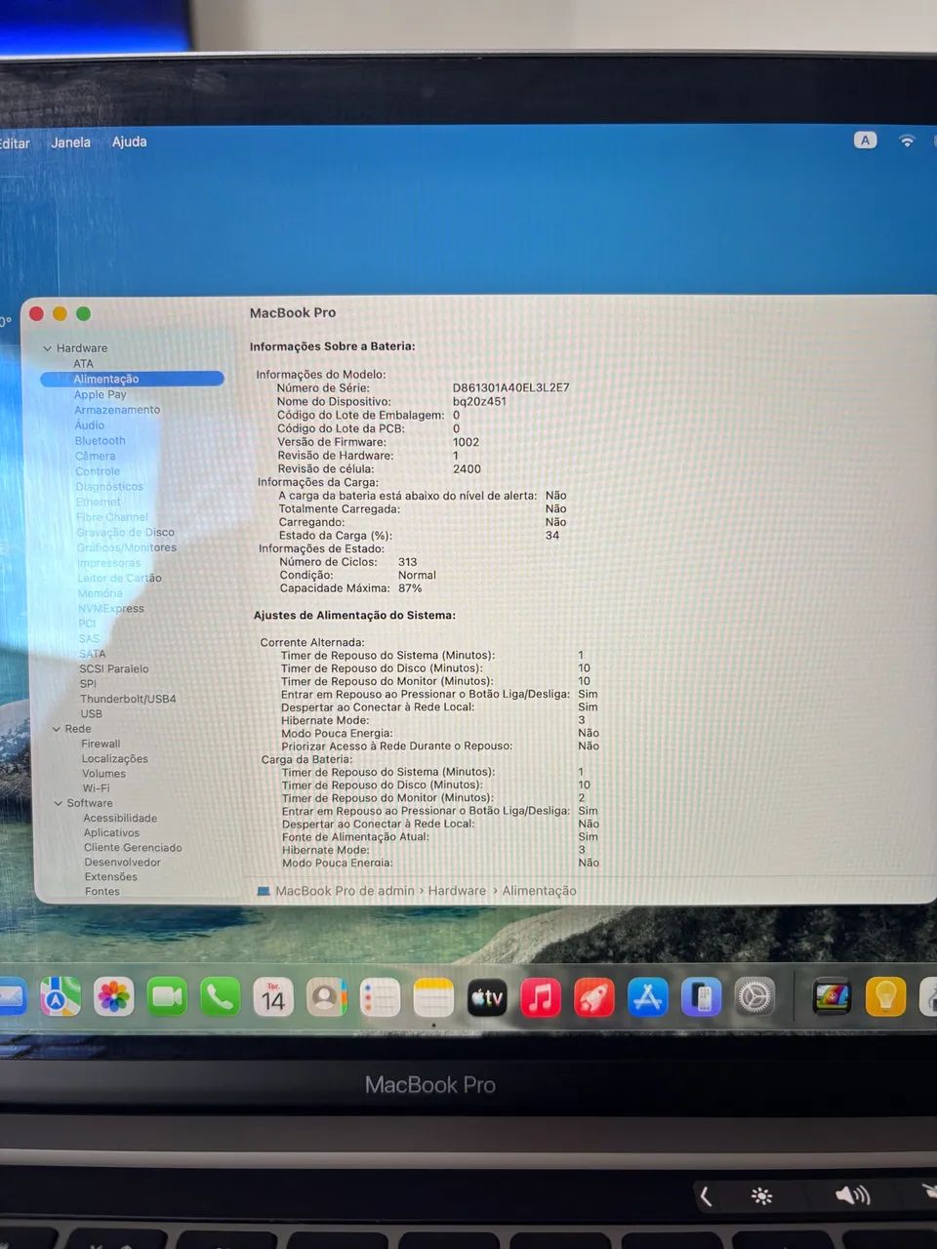937x1249 pixels.
Task: Click the Wi-Fi status menu bar icon
Action: tap(908, 141)
